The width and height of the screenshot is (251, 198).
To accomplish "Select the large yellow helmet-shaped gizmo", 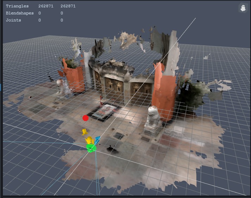I will [89, 140].
